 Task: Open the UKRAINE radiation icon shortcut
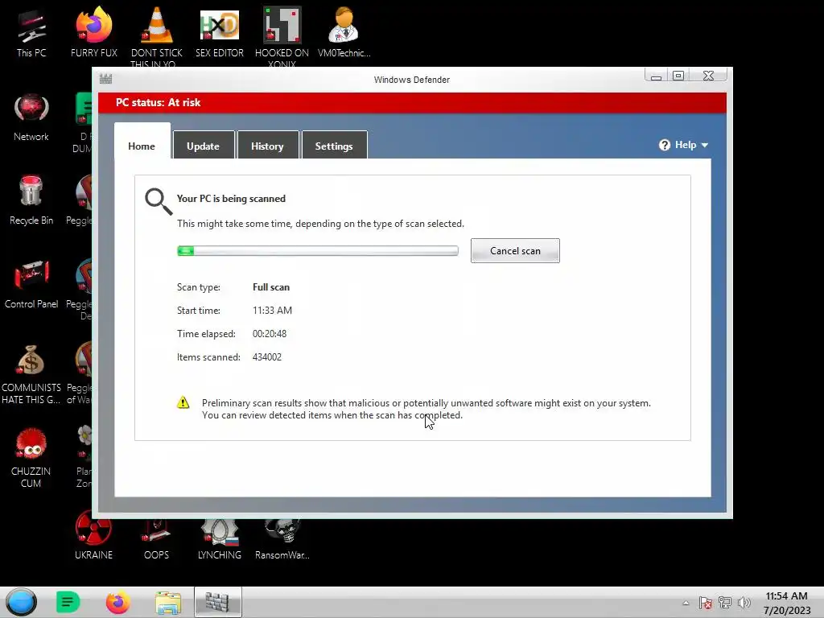pos(93,535)
